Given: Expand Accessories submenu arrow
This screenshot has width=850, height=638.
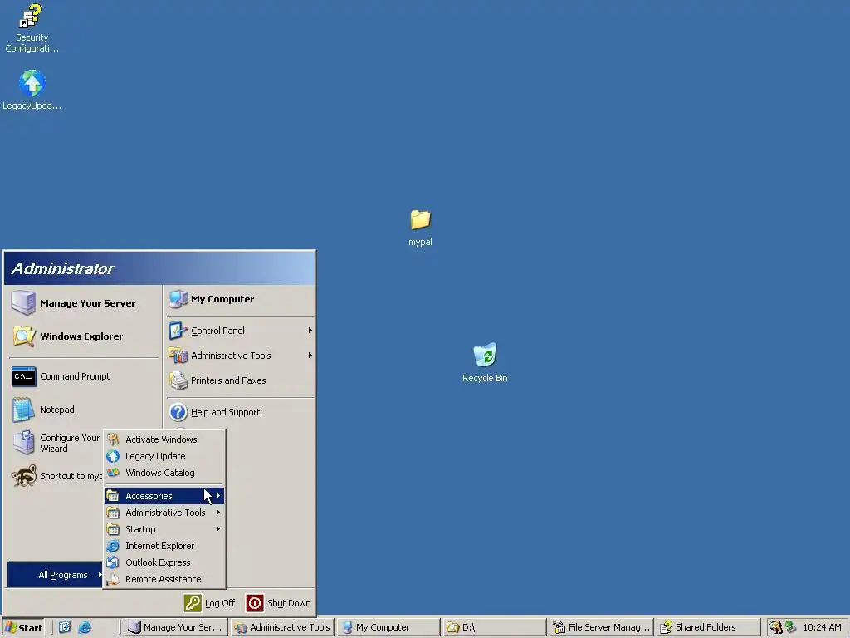Looking at the screenshot, I should click(218, 496).
